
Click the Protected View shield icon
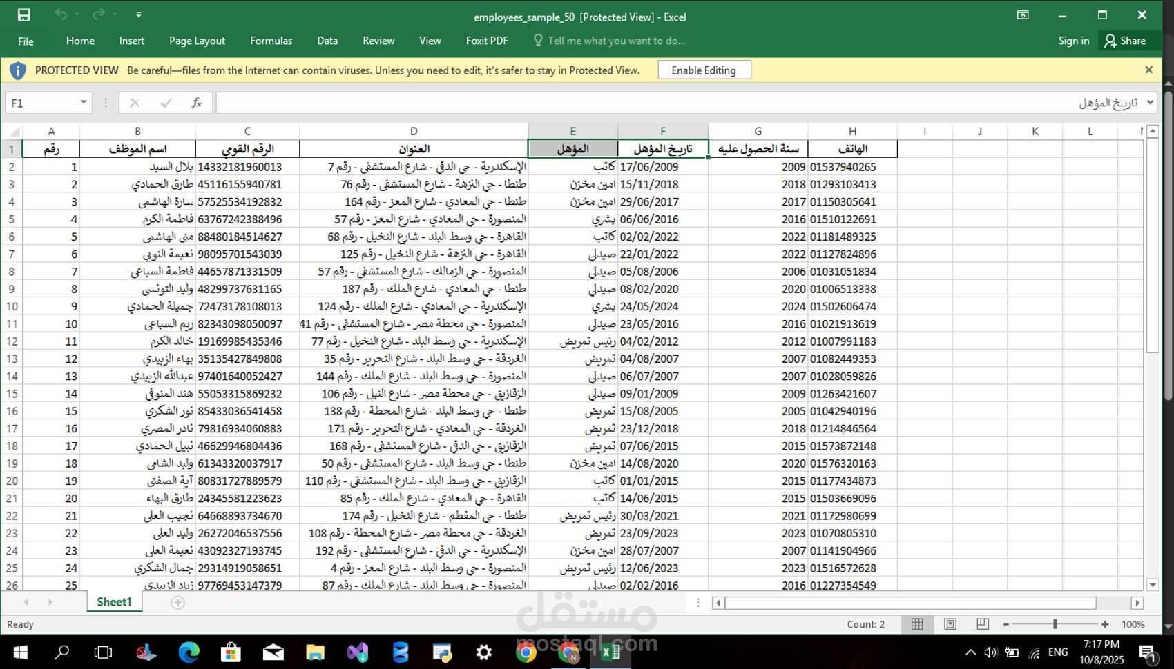point(18,70)
